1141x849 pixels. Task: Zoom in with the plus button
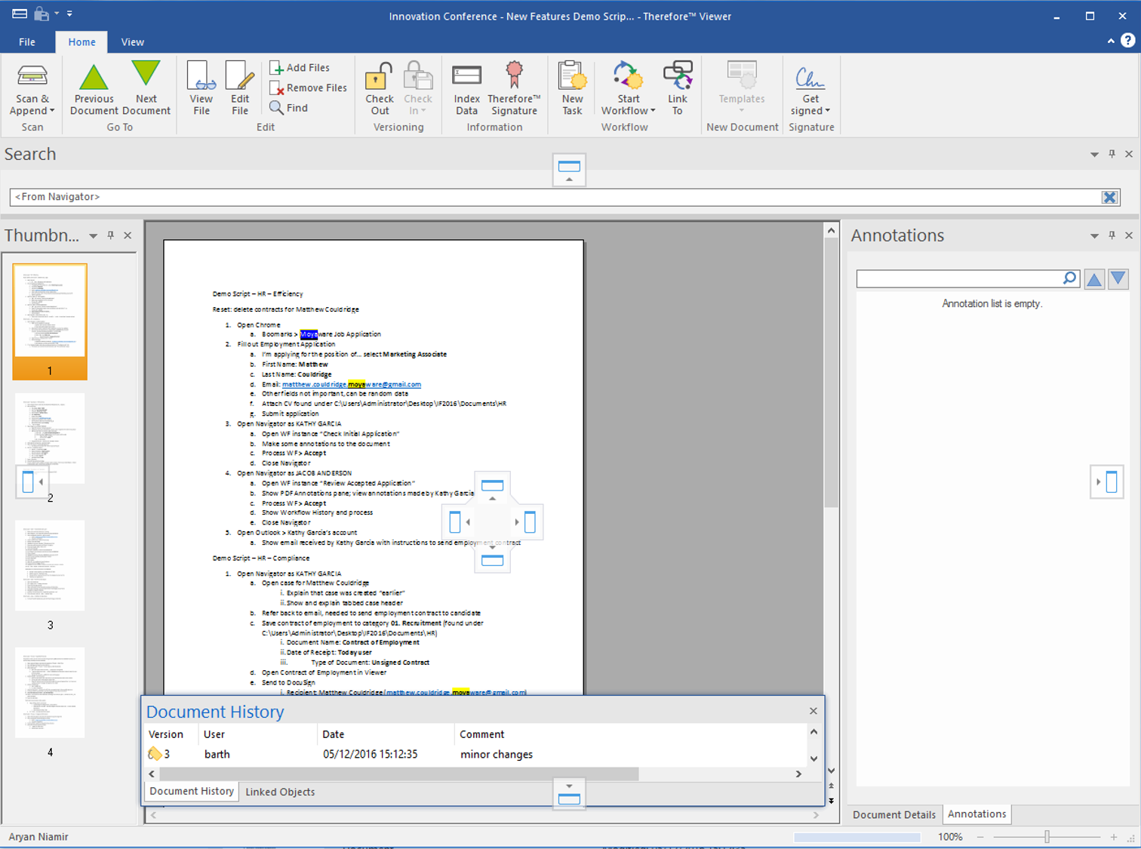point(1113,837)
